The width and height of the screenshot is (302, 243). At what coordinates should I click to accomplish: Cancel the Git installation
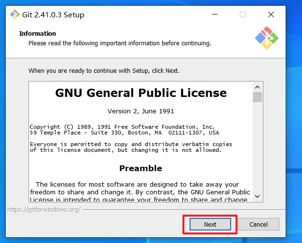point(259,224)
